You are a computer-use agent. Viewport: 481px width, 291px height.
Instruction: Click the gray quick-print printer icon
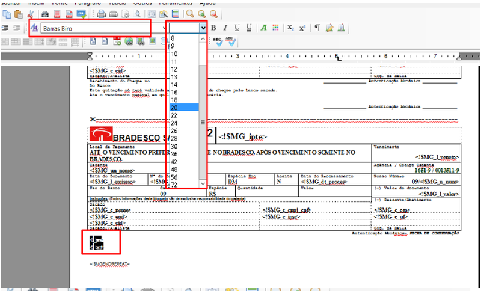114,14
